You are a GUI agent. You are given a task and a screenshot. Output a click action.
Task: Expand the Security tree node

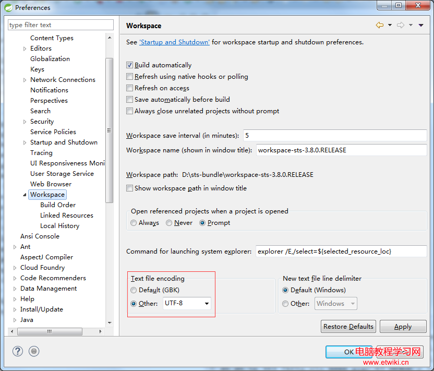[x=25, y=122]
